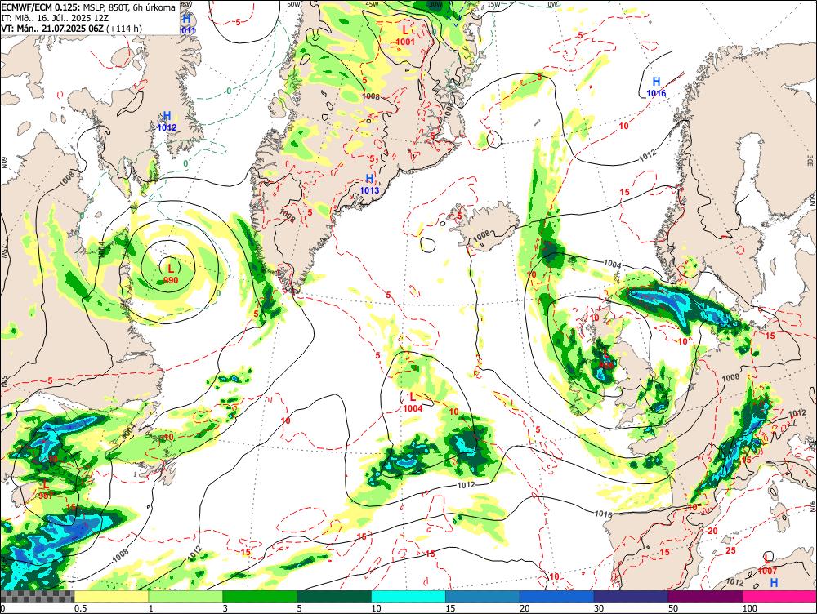
Task: Select the yellow 0.5 legend color
Action: point(111,596)
